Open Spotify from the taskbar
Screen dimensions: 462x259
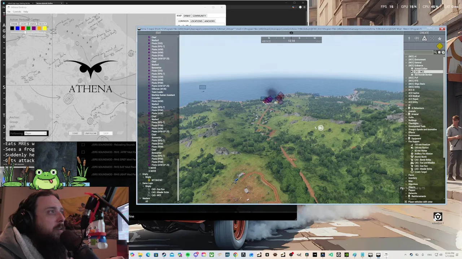(x=188, y=255)
